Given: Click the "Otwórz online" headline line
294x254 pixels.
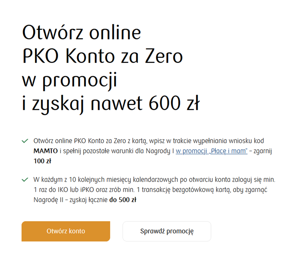Looking at the screenshot, I should 82,32.
